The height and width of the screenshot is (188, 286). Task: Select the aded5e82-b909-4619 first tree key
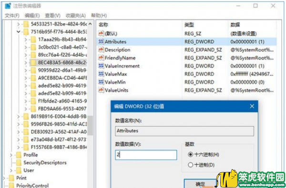point(62,85)
